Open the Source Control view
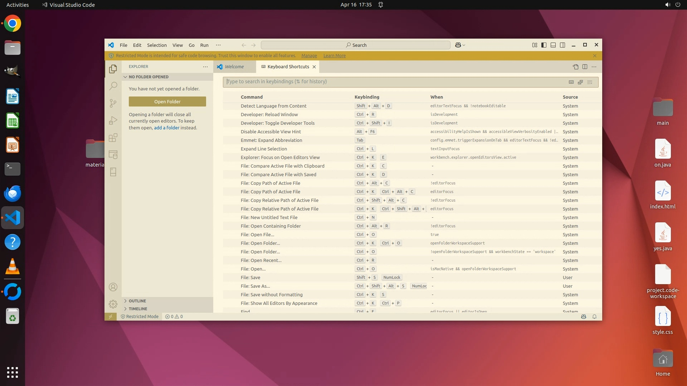This screenshot has width=687, height=386. pos(113,103)
